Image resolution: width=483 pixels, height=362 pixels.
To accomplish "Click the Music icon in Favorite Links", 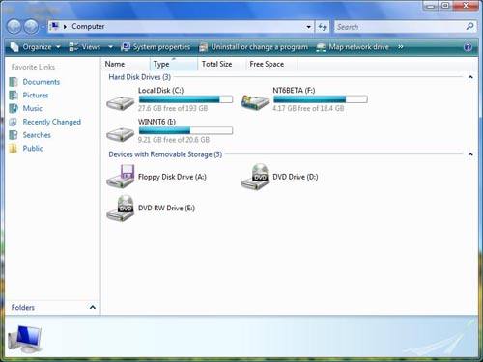I will tap(14, 108).
